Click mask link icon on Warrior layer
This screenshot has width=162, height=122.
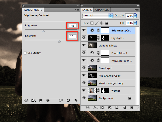(99, 91)
